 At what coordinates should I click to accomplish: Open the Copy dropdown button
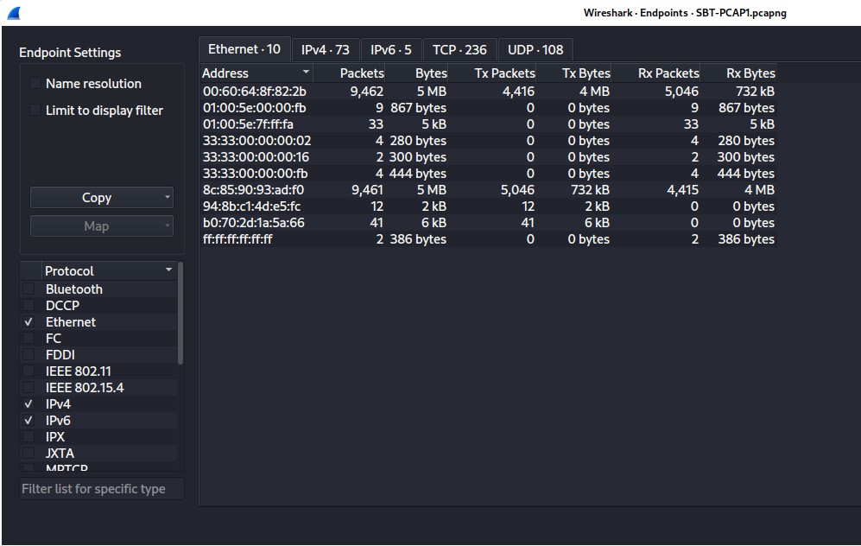pyautogui.click(x=102, y=198)
